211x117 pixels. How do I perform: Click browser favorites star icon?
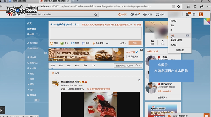pos(178,7)
